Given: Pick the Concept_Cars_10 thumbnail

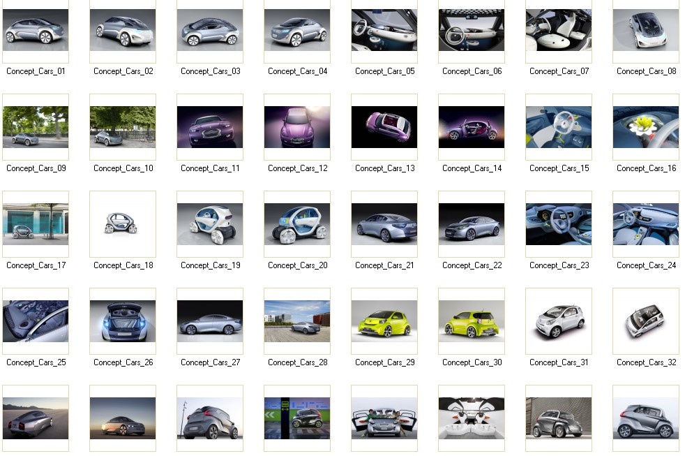Looking at the screenshot, I should click(x=123, y=127).
